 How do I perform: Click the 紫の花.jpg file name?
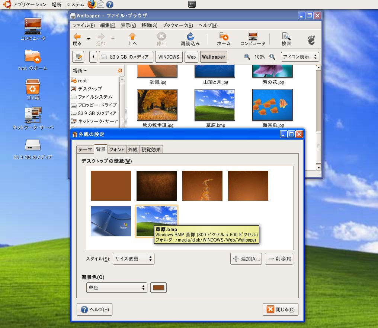273,82
